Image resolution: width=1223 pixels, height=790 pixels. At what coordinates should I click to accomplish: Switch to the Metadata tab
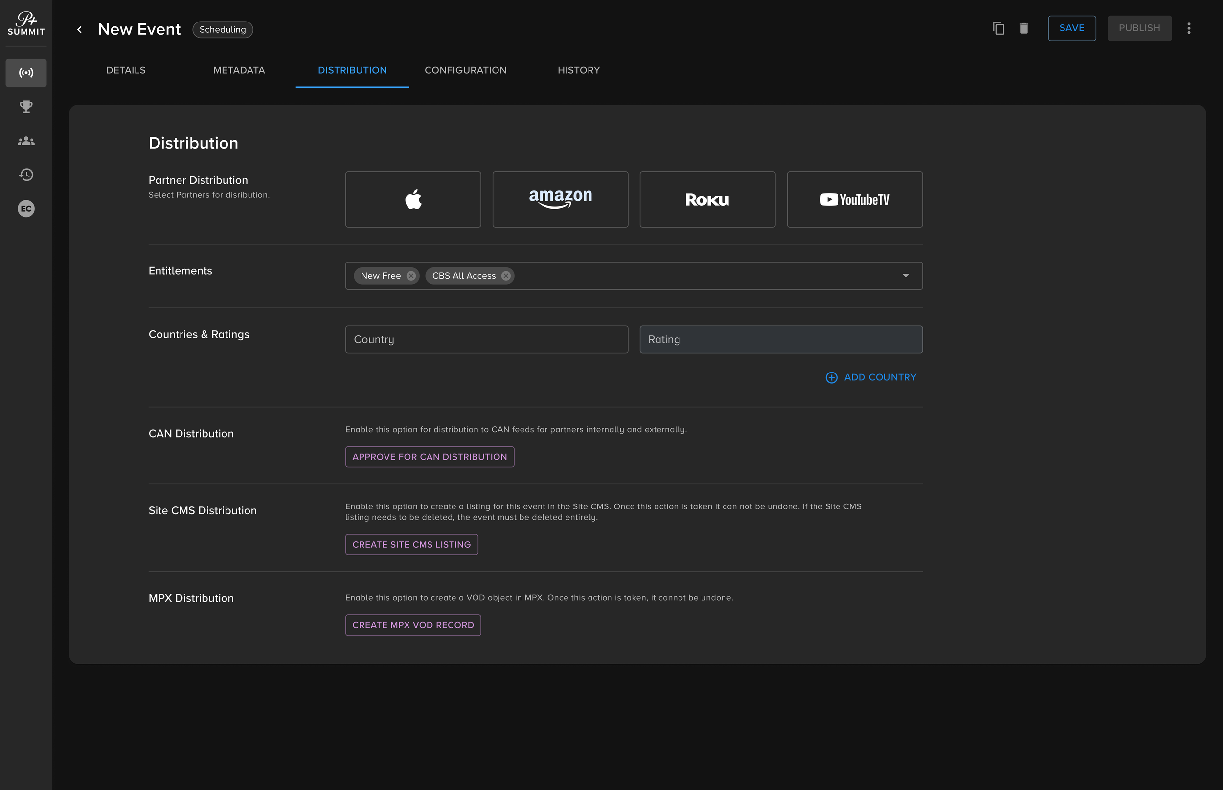click(239, 70)
